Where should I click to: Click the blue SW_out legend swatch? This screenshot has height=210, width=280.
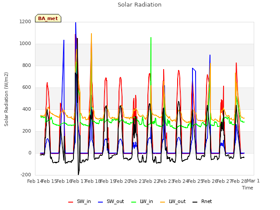[101, 202]
